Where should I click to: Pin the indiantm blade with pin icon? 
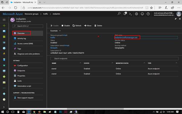[x=176, y=19]
